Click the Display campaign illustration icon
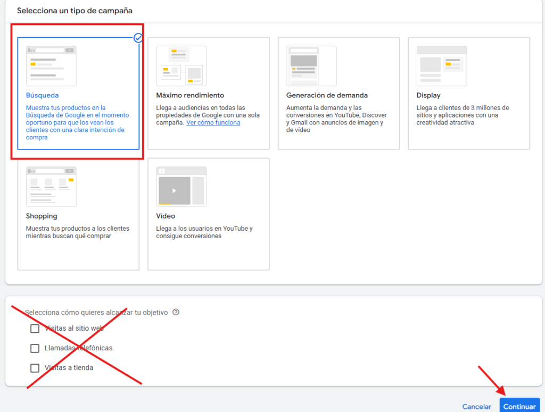The width and height of the screenshot is (545, 412). pyautogui.click(x=442, y=66)
